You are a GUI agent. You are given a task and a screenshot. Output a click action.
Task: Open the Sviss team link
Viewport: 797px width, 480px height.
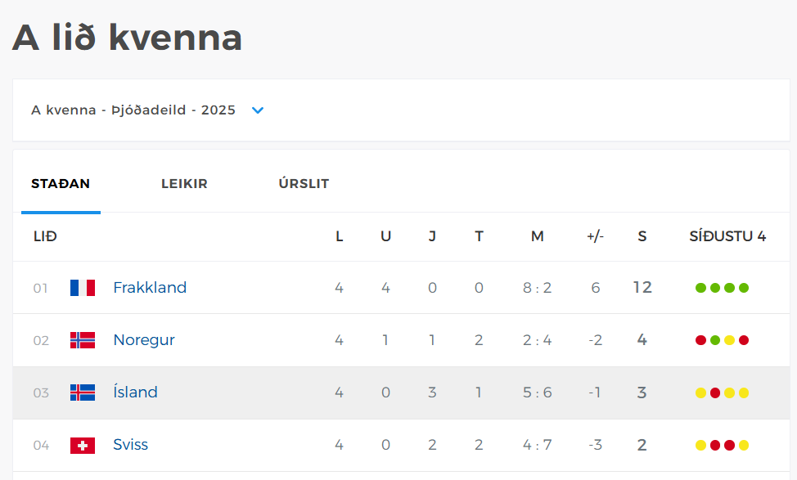[131, 445]
